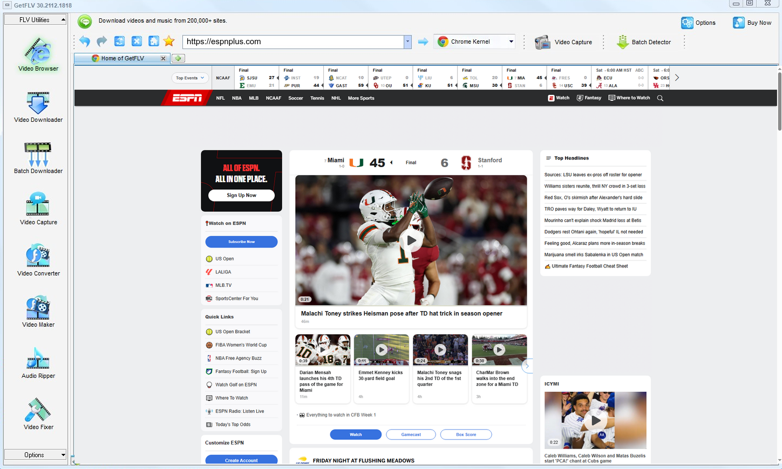Play the Malachi Toney main video
This screenshot has height=469, width=782.
point(411,240)
